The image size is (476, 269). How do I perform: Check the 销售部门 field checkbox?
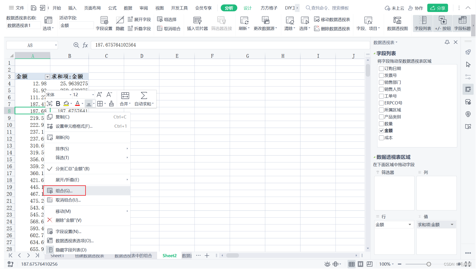(381, 82)
